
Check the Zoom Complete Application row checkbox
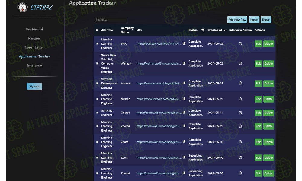point(97,142)
